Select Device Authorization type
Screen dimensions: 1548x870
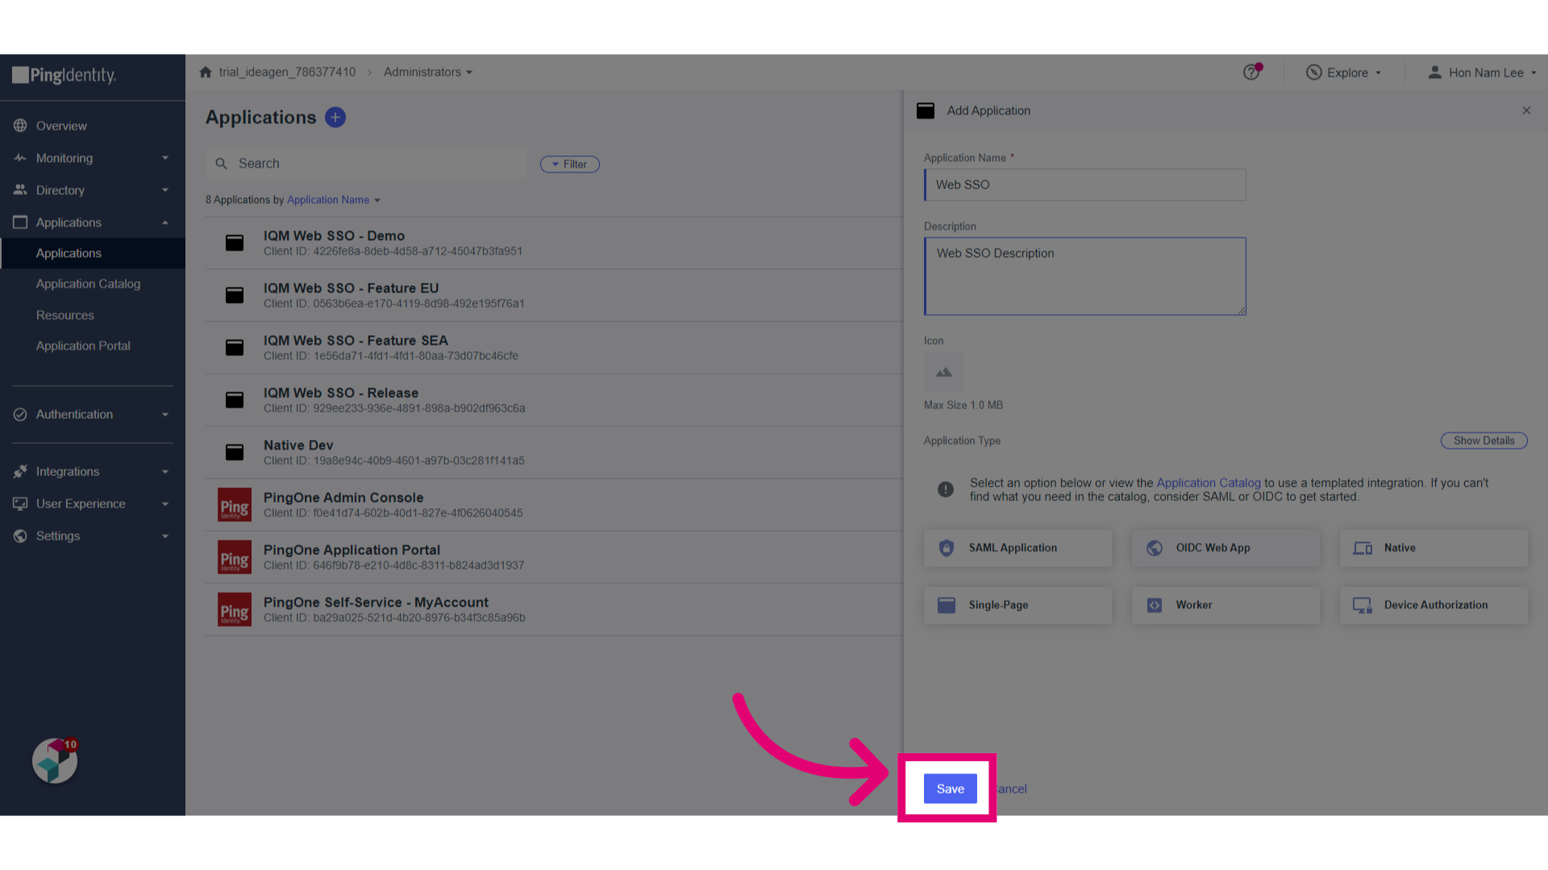1434,605
